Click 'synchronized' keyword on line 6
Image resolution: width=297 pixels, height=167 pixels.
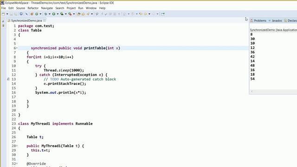click(44, 48)
